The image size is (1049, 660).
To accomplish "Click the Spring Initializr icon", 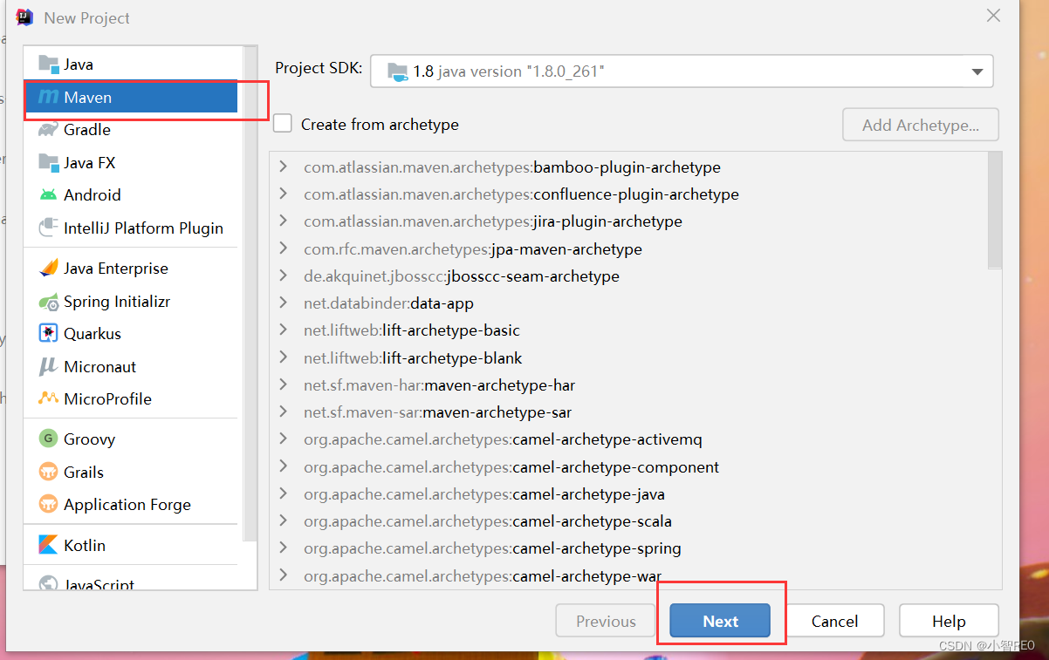I will [48, 302].
